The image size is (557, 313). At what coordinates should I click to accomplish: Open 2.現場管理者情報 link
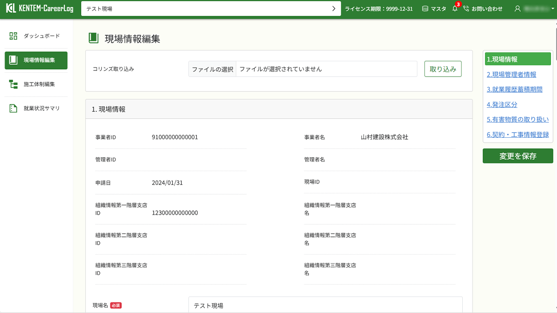(x=512, y=74)
